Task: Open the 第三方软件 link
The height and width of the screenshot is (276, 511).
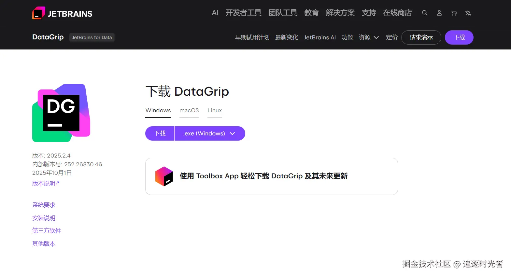Action: pyautogui.click(x=47, y=231)
